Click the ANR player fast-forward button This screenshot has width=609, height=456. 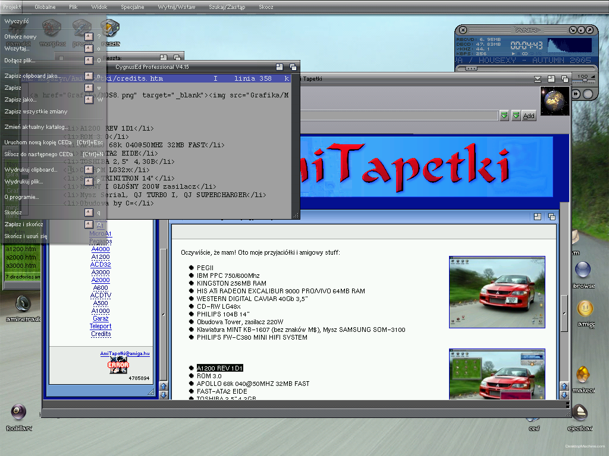[x=576, y=94]
